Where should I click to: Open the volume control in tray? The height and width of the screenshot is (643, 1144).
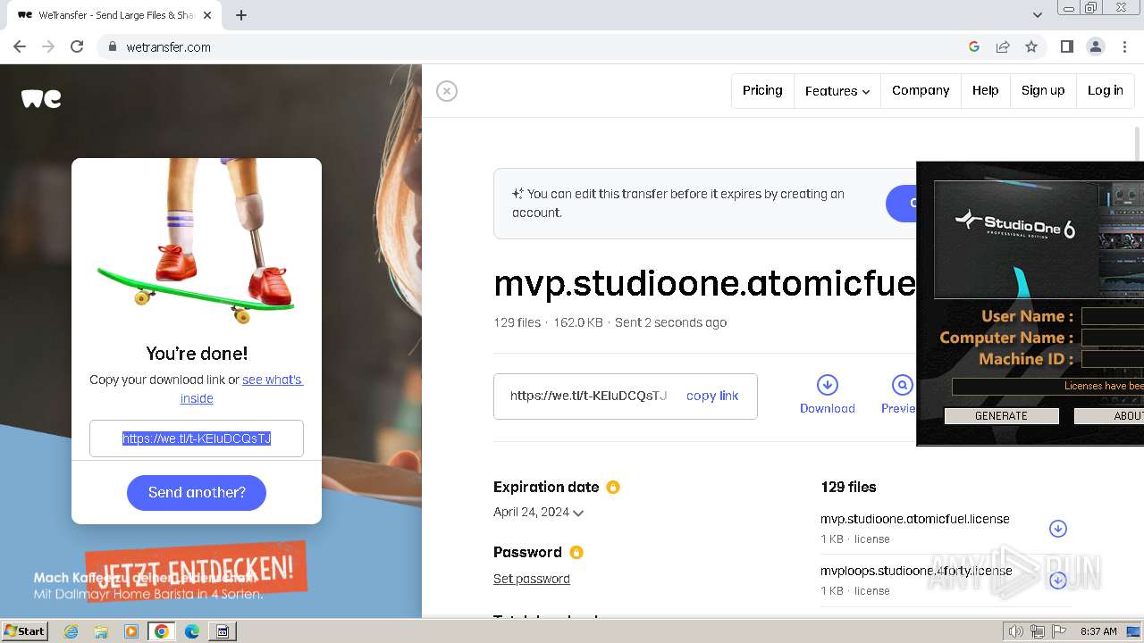pyautogui.click(x=1016, y=631)
